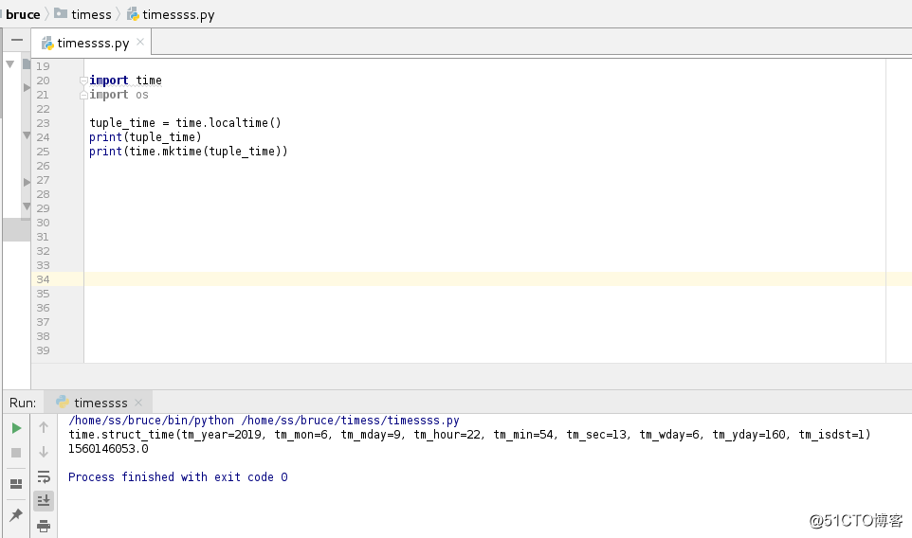
Task: Click the 1560146053.0 output value
Action: [108, 449]
